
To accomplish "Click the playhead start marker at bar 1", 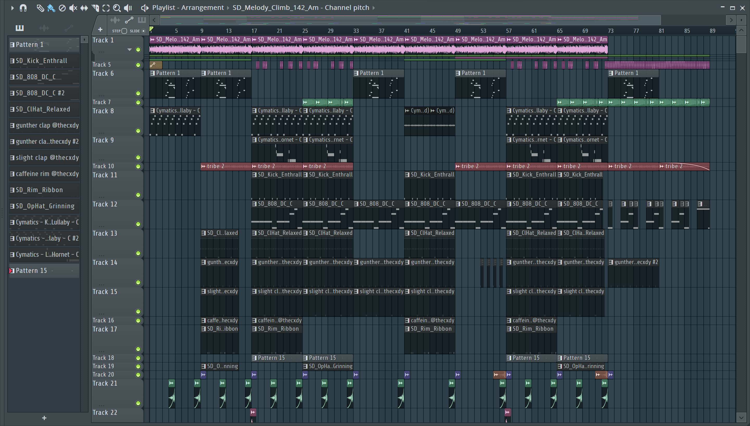I will point(151,29).
